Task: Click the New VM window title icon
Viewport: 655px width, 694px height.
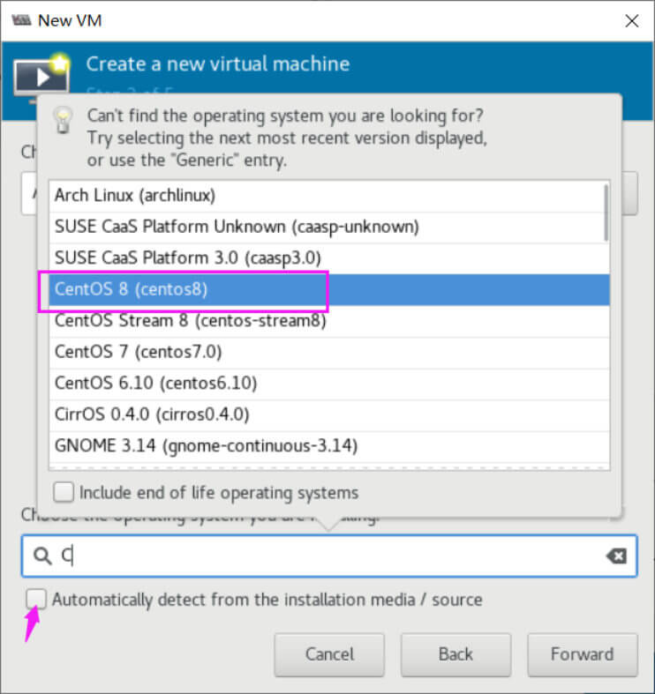Action: pos(21,20)
